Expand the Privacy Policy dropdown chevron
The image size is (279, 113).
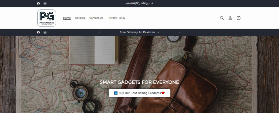click(x=128, y=18)
